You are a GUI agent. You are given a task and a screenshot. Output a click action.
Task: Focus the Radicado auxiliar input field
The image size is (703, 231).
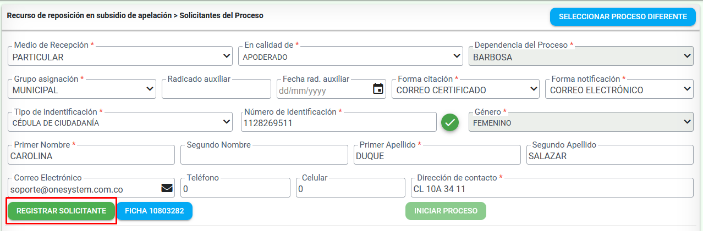point(216,89)
